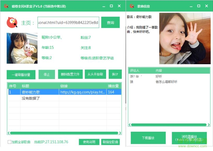Click 歌曲信息 window title bar icon

click(132, 6)
